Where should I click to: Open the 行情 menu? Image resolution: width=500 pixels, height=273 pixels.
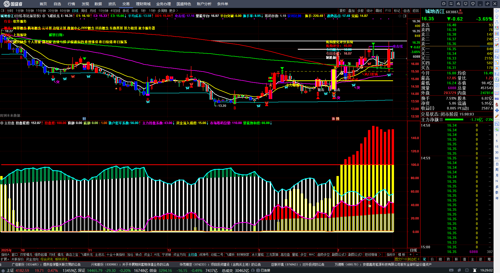click(x=71, y=4)
